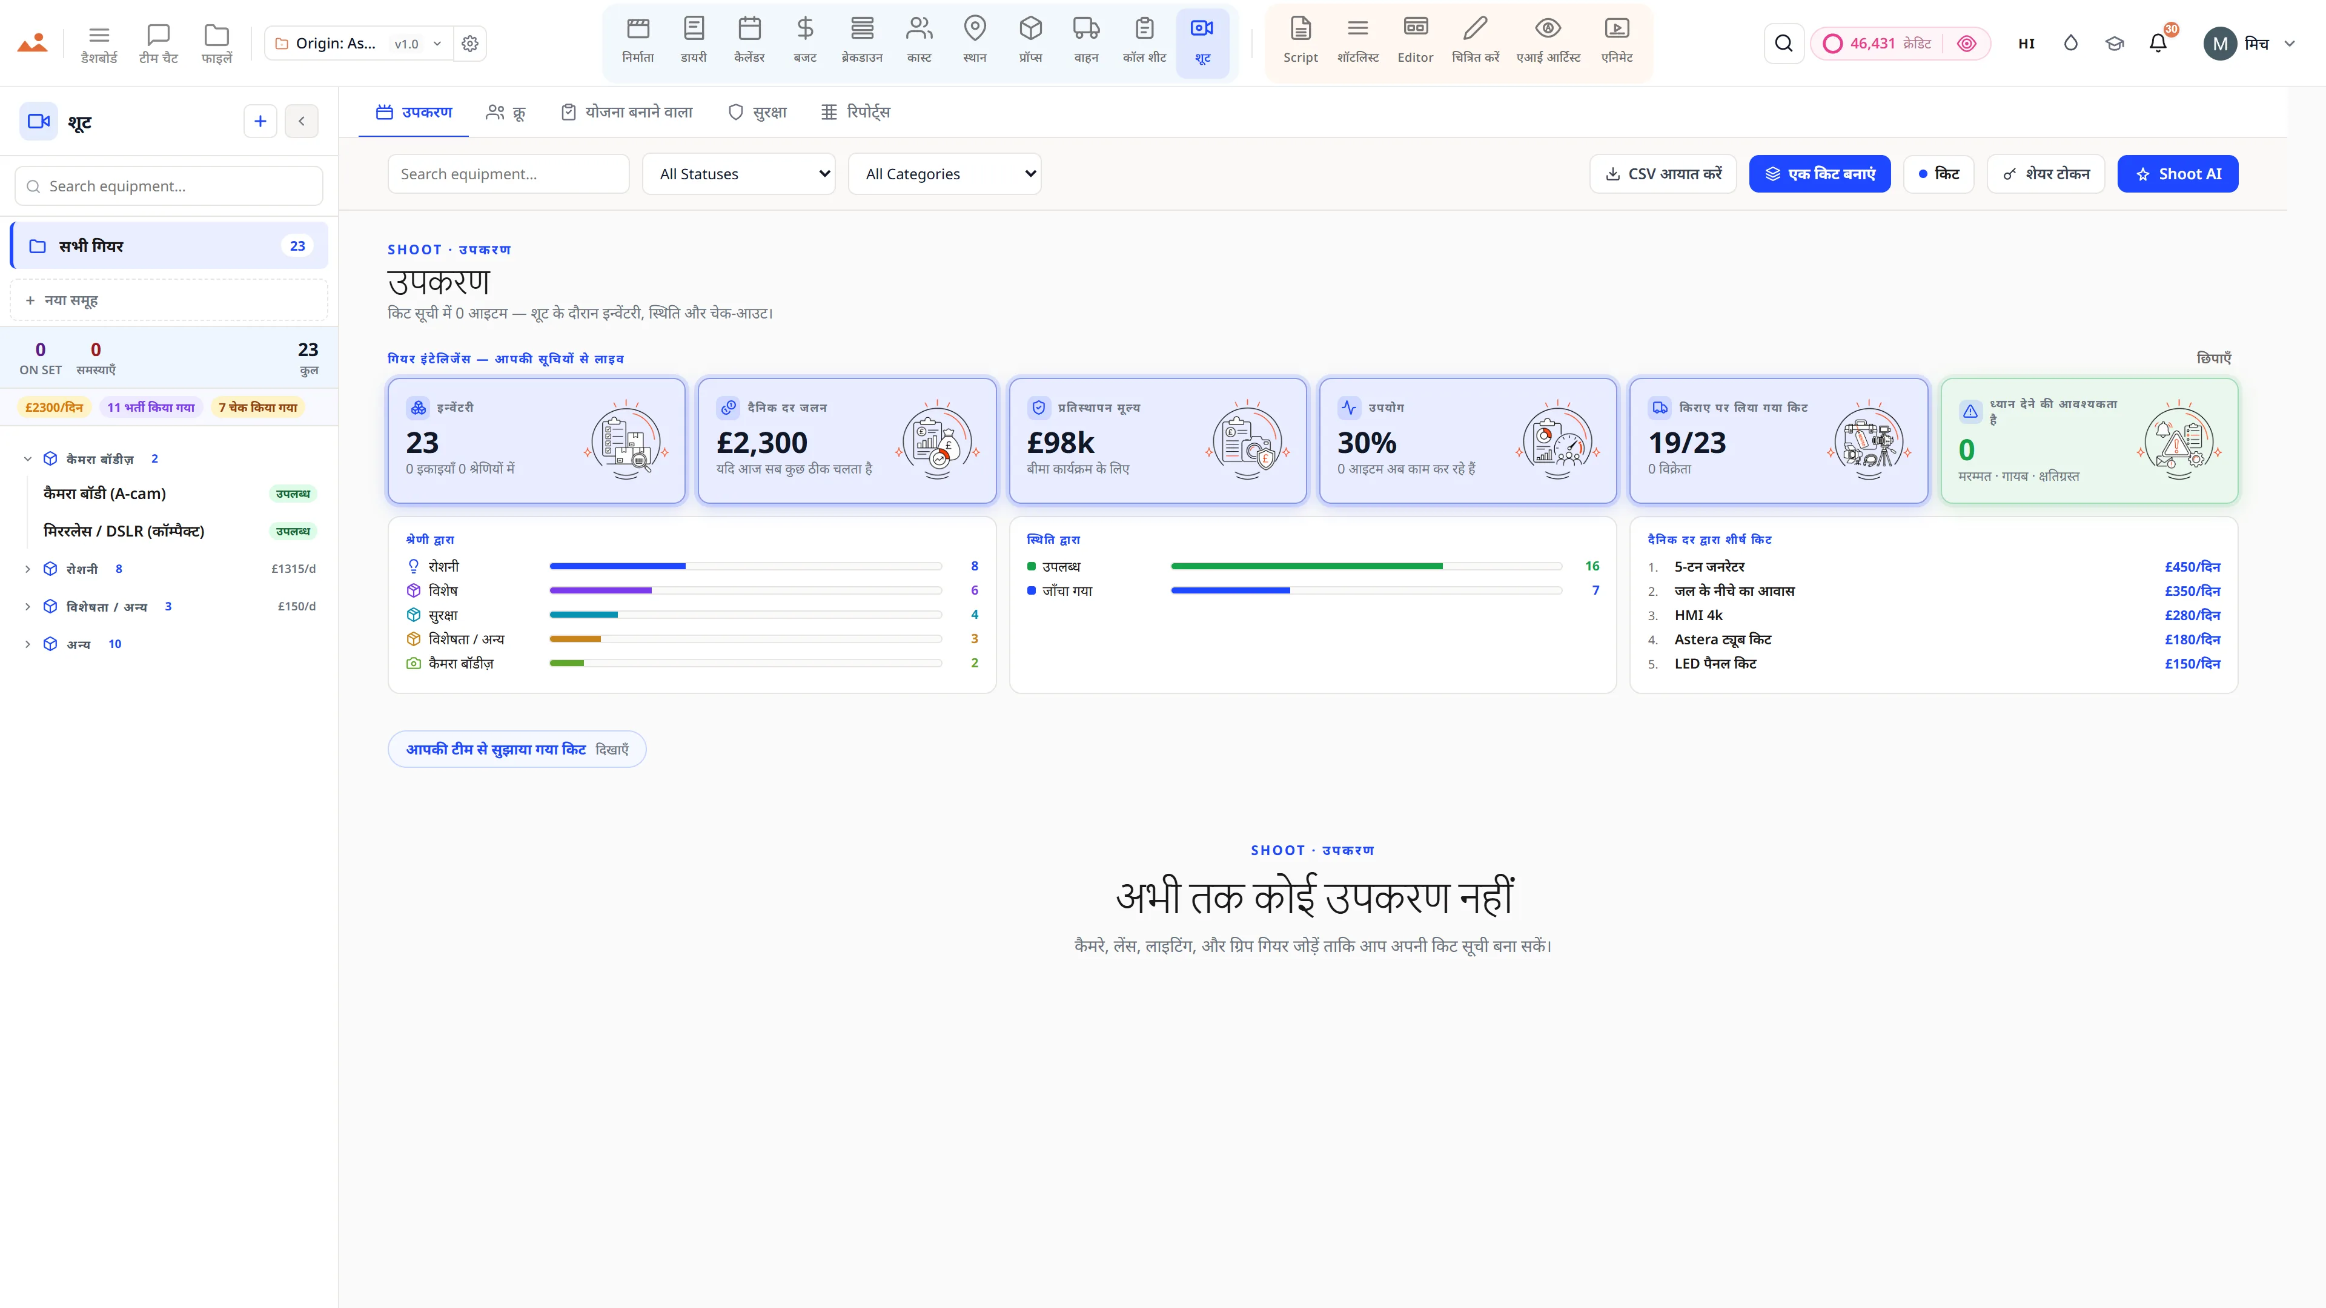2326x1308 pixels.
Task: Hide gear intelligence with छिपाएँ
Action: click(2213, 358)
